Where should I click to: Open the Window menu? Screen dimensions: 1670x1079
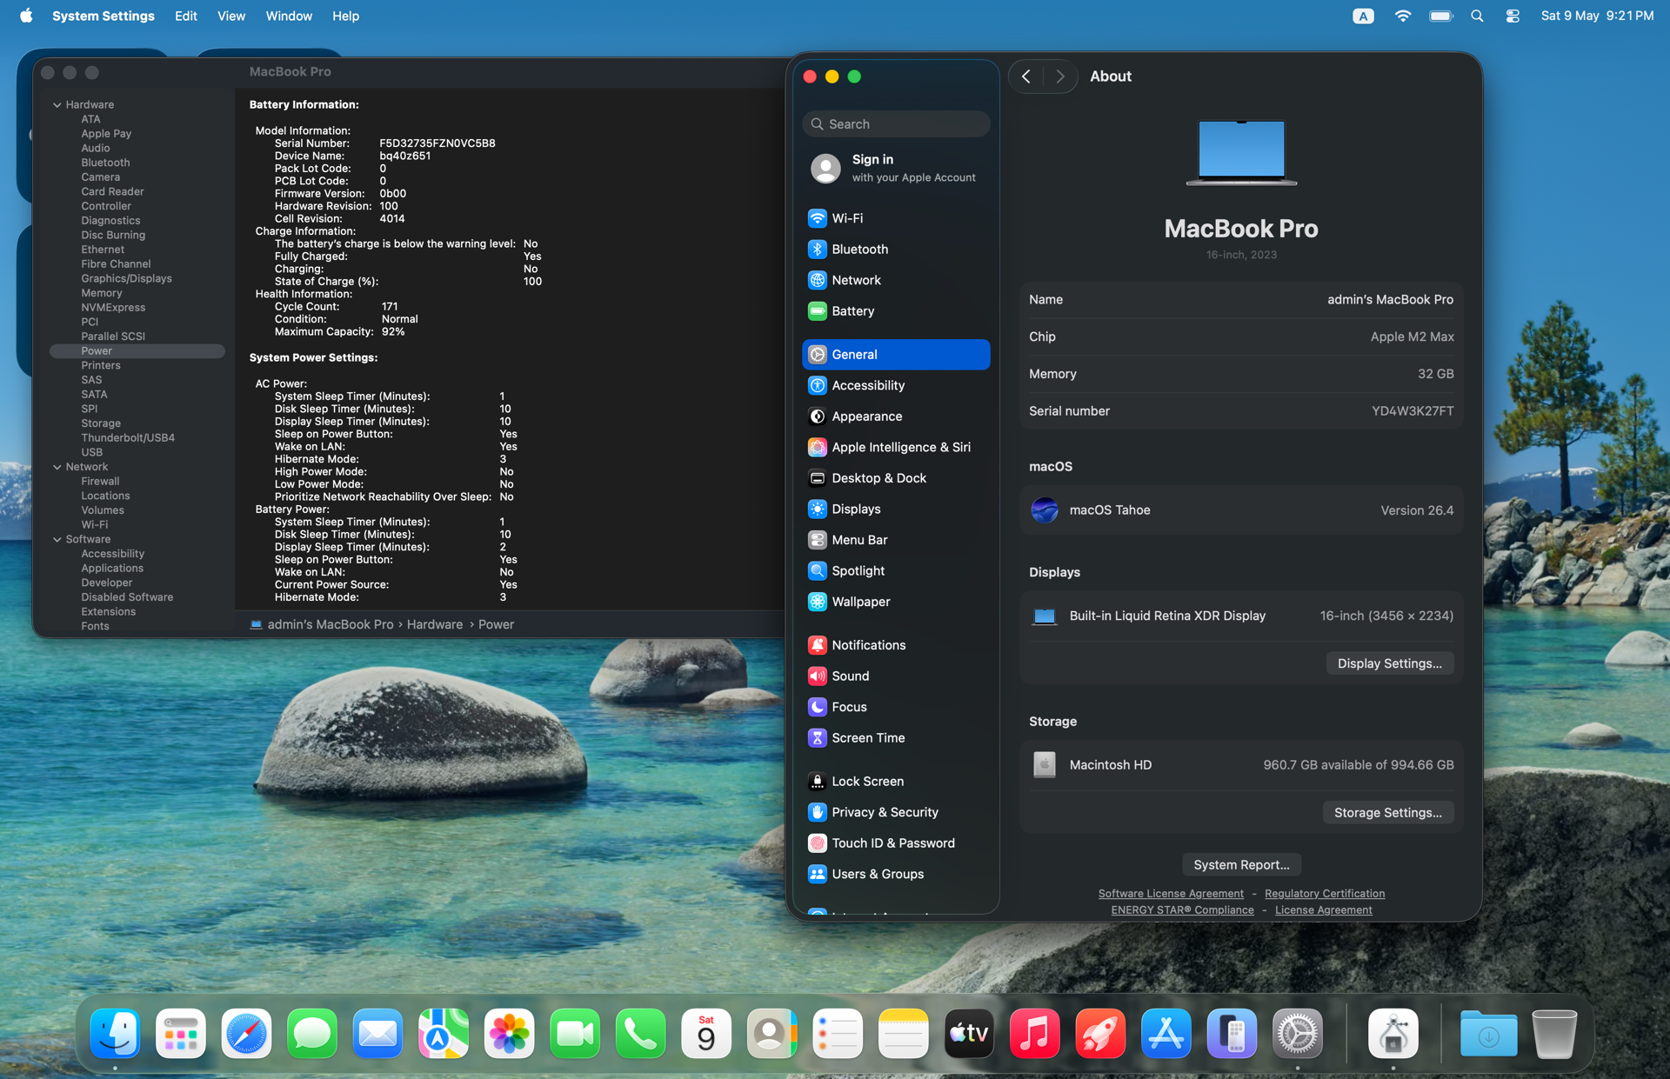click(x=288, y=16)
